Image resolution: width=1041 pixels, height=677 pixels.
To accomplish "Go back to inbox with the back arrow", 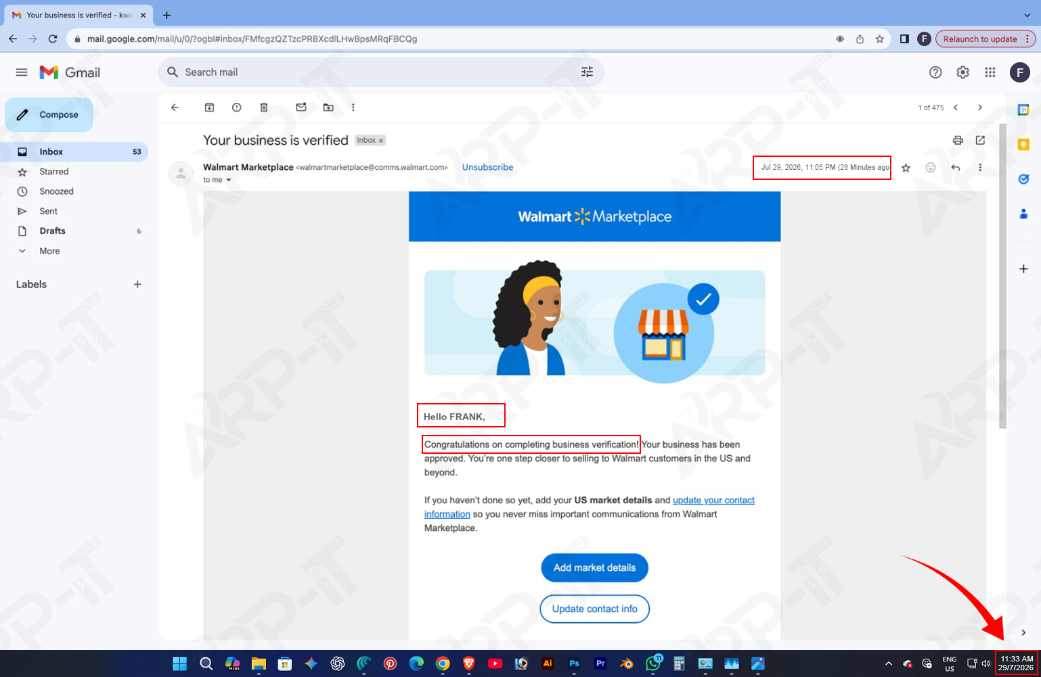I will tap(175, 108).
